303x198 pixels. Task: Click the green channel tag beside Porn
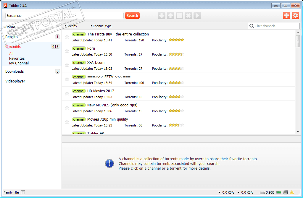tap(79, 48)
